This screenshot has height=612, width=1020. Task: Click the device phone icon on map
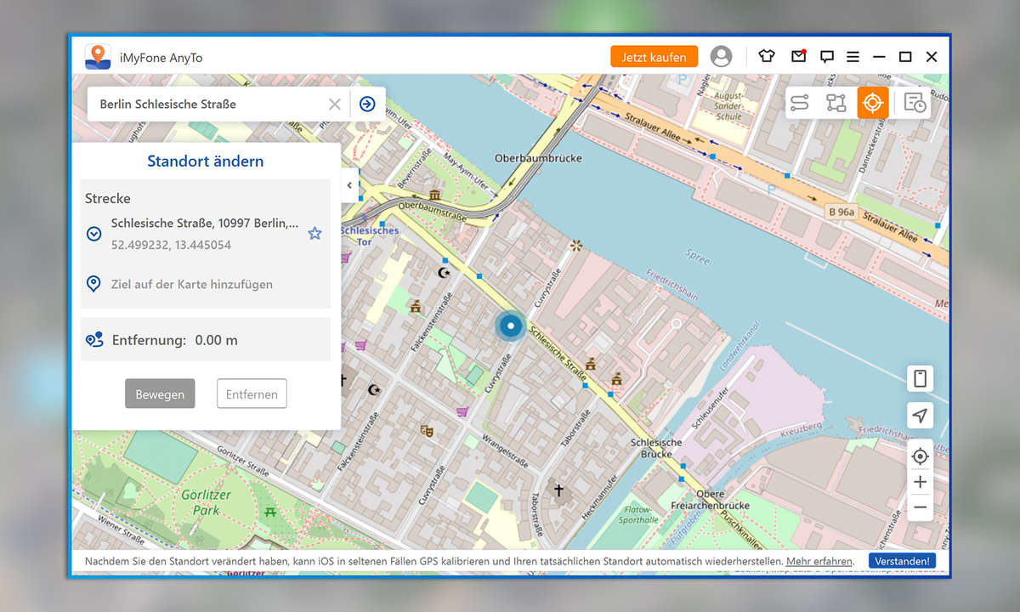pyautogui.click(x=920, y=379)
